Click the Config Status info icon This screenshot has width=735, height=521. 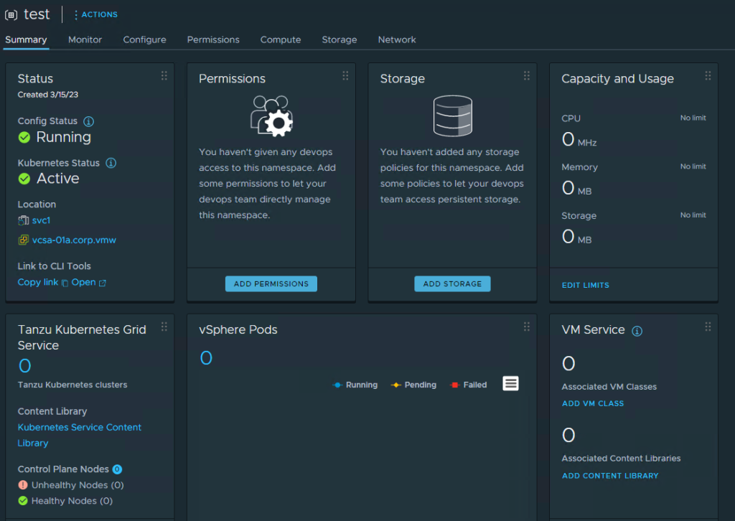88,121
